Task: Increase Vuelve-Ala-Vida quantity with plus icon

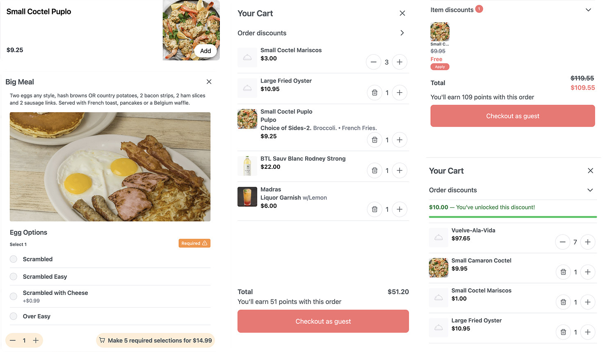Action: (x=588, y=242)
